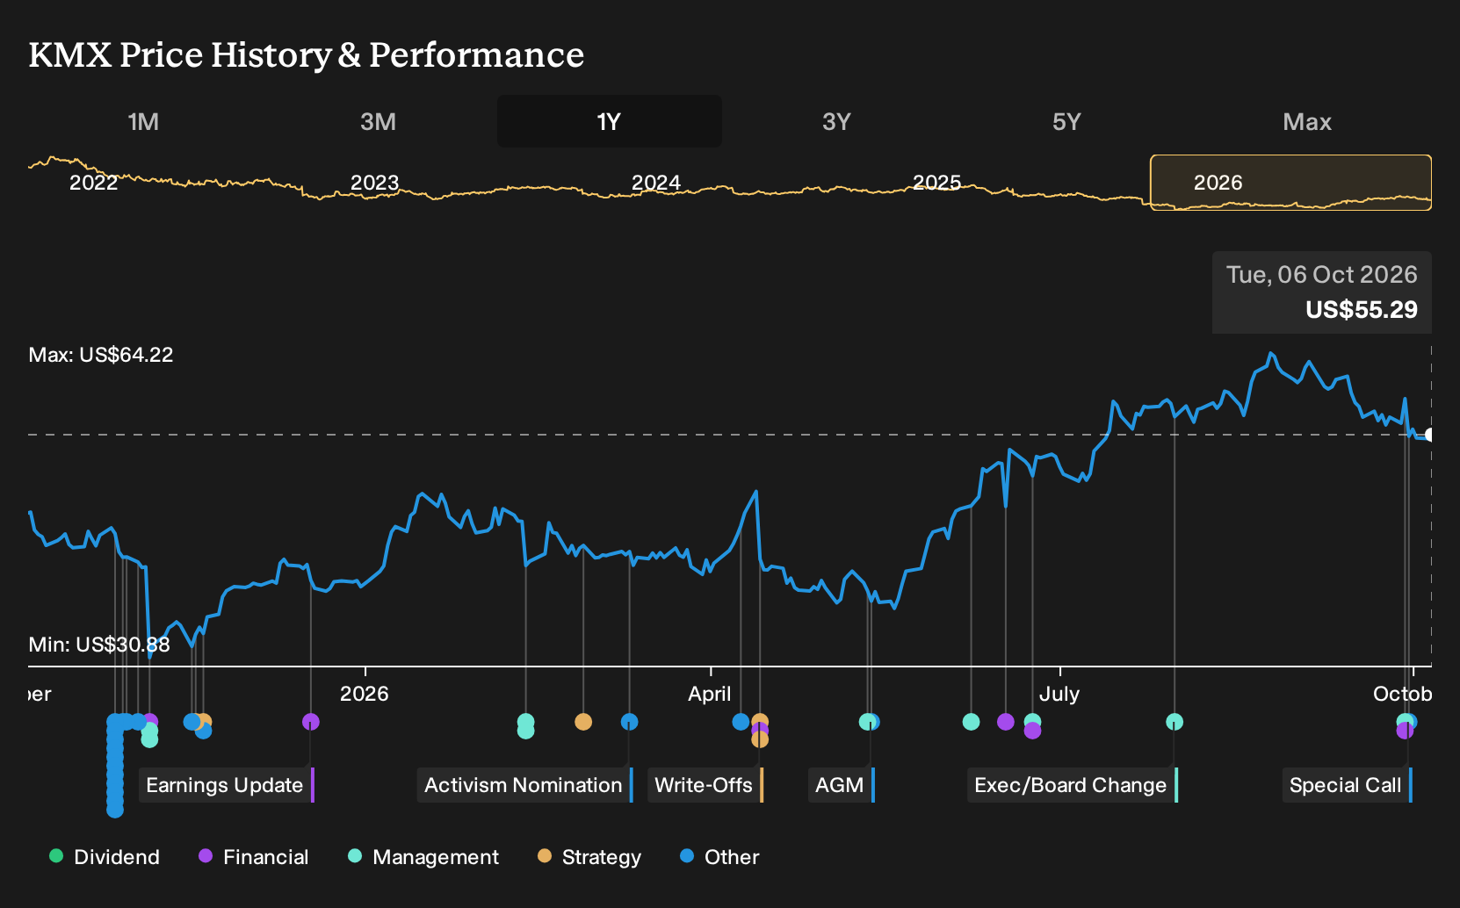Click teal Management marker above Exec/Board Change
The image size is (1460, 908).
[x=1175, y=722]
